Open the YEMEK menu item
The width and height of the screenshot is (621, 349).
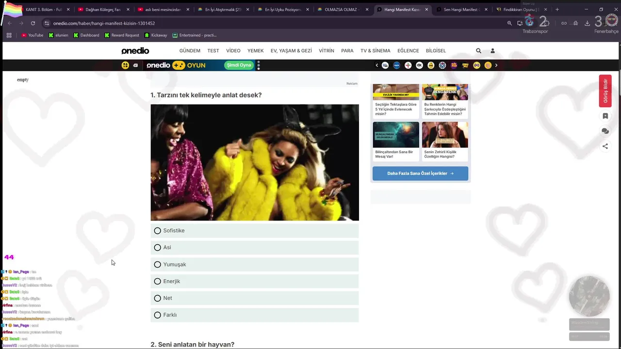pos(256,51)
